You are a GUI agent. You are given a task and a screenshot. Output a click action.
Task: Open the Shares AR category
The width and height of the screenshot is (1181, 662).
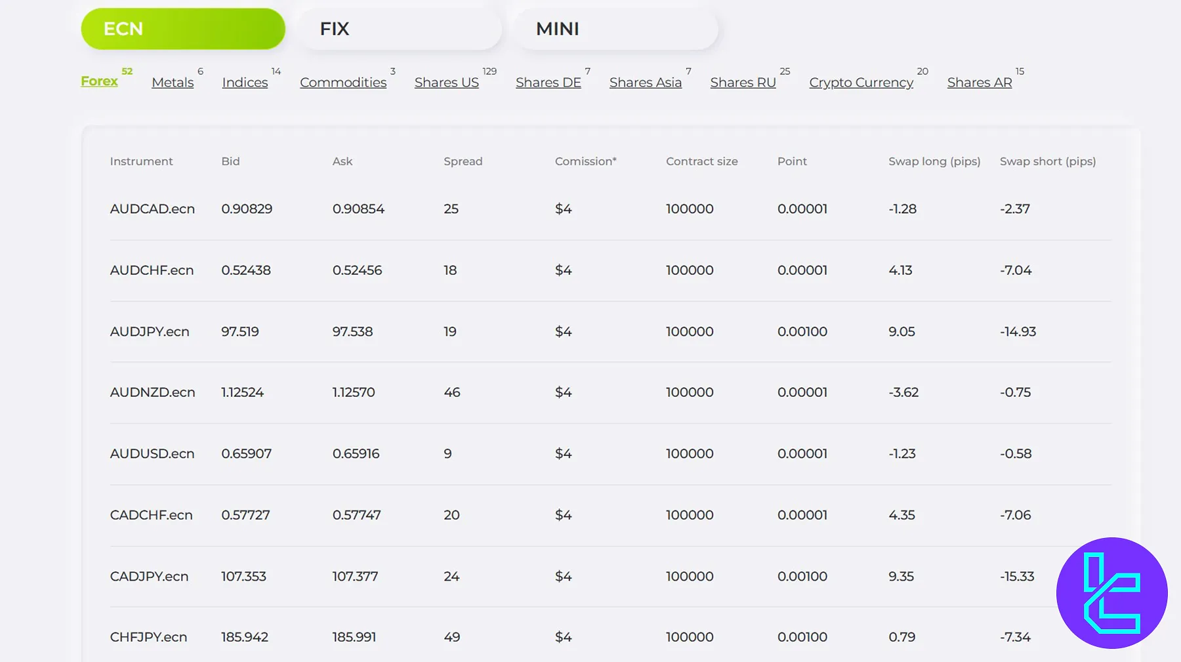[980, 83]
